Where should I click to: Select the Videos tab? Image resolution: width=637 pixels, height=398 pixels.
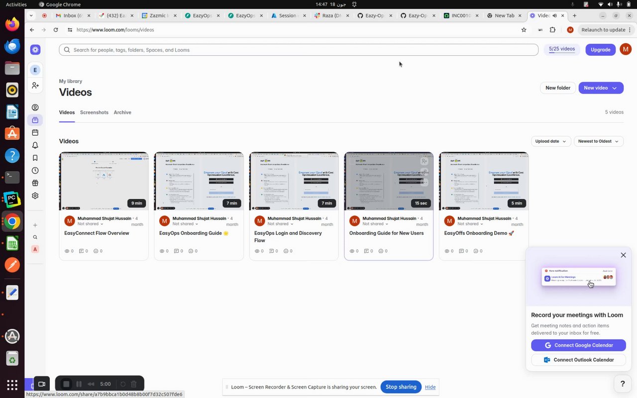coord(67,112)
